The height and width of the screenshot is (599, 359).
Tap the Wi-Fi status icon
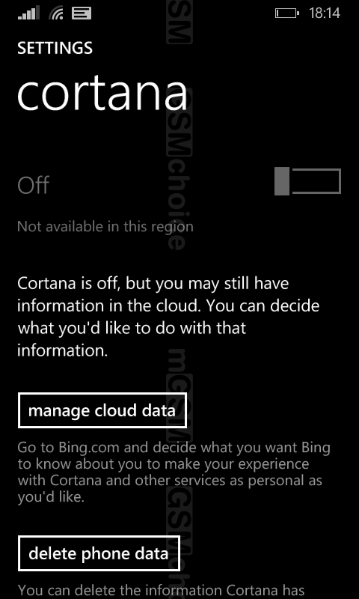(56, 13)
